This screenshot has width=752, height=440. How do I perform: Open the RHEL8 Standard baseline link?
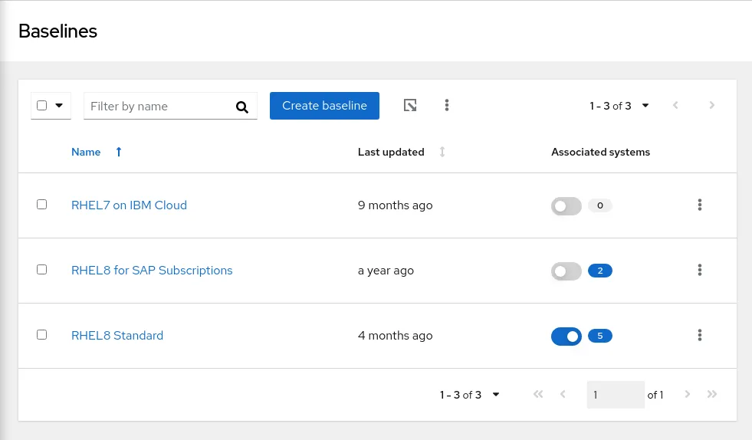click(x=117, y=336)
